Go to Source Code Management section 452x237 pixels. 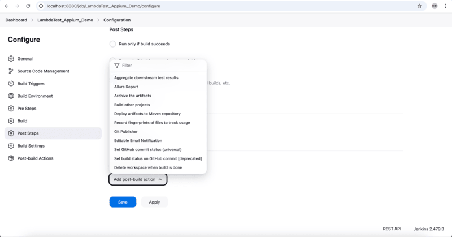(x=53, y=71)
